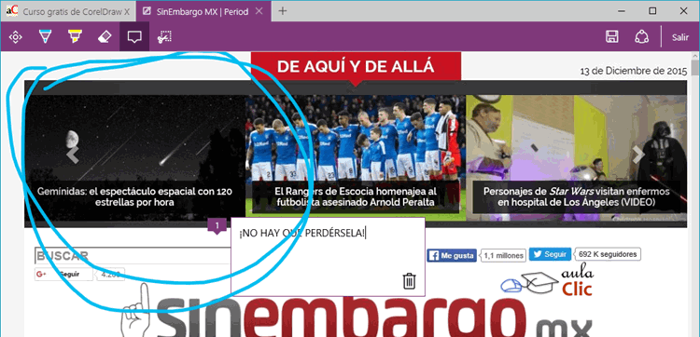Save the web note with disk icon
This screenshot has width=700, height=337.
tap(612, 37)
